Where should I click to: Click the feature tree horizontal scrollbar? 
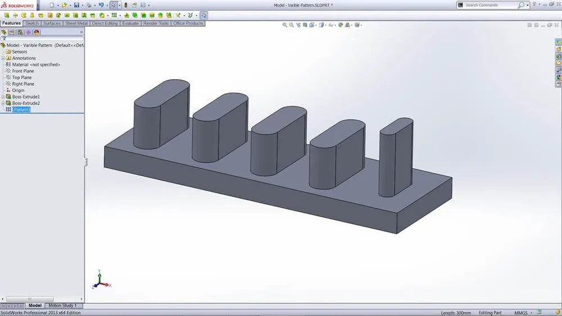(30, 299)
